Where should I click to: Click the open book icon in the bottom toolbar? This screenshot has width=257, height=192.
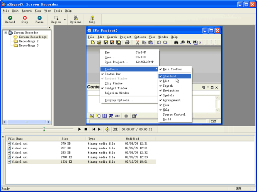(x=105, y=116)
